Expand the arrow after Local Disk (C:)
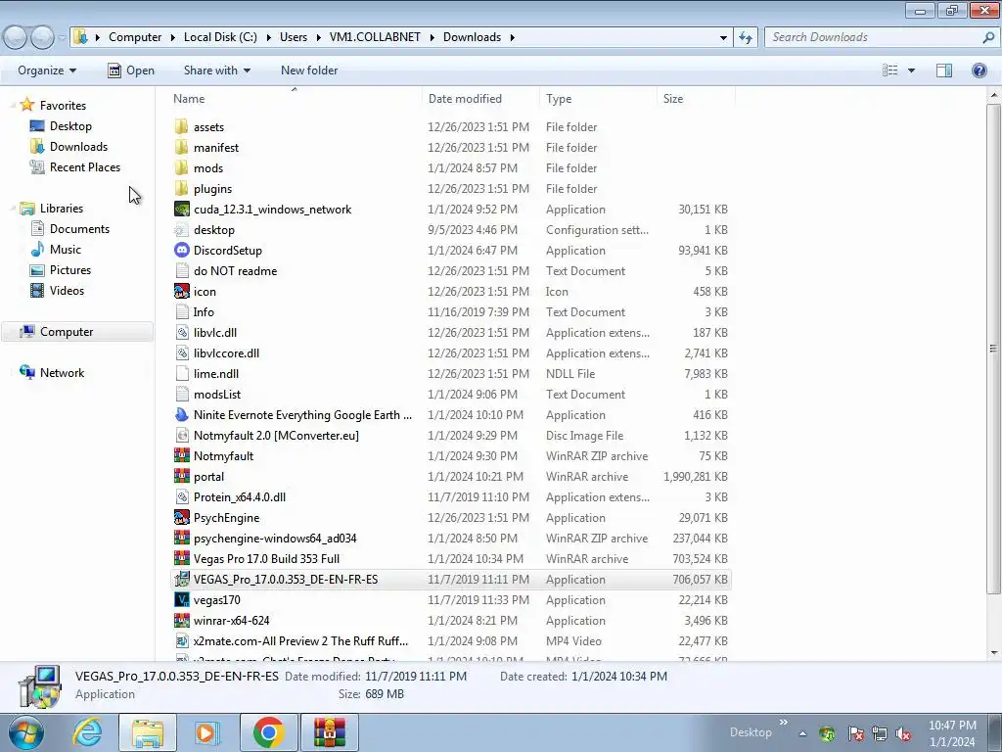This screenshot has width=1002, height=752. [x=268, y=37]
